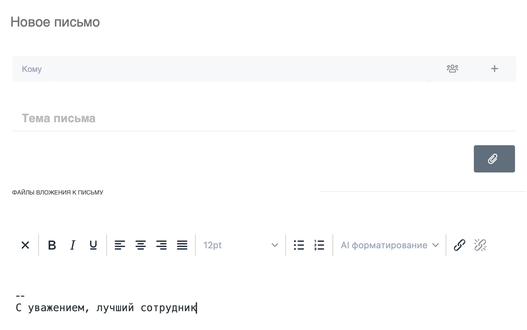Insert a hyperlink with the link icon
This screenshot has width=527, height=330.
pos(460,245)
